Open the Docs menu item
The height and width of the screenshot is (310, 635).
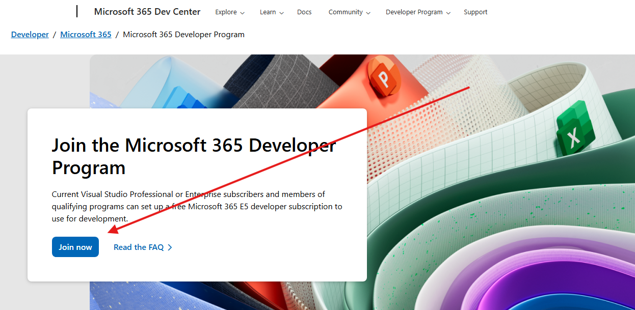(304, 12)
